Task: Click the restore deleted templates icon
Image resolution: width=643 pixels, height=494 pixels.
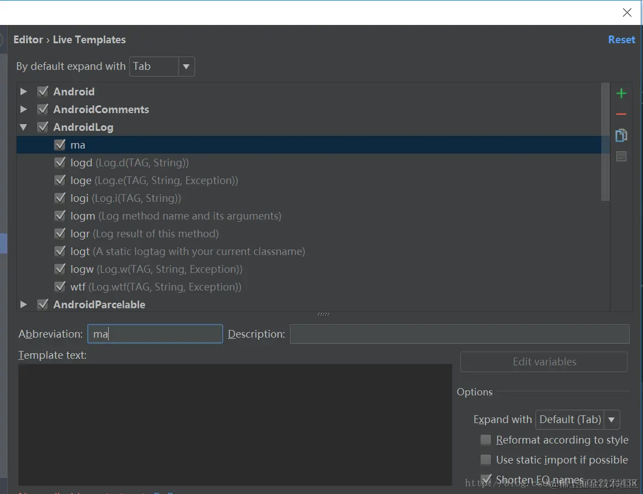Action: [621, 156]
